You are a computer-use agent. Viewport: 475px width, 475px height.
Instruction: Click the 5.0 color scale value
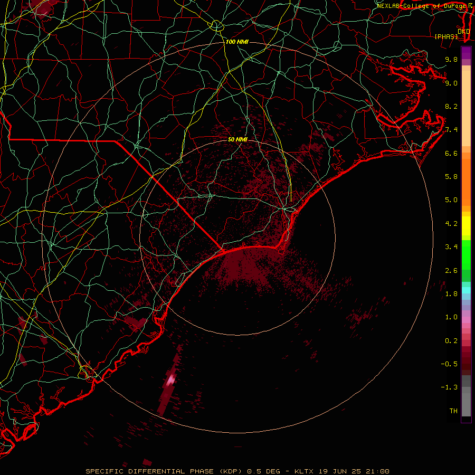[x=451, y=200]
